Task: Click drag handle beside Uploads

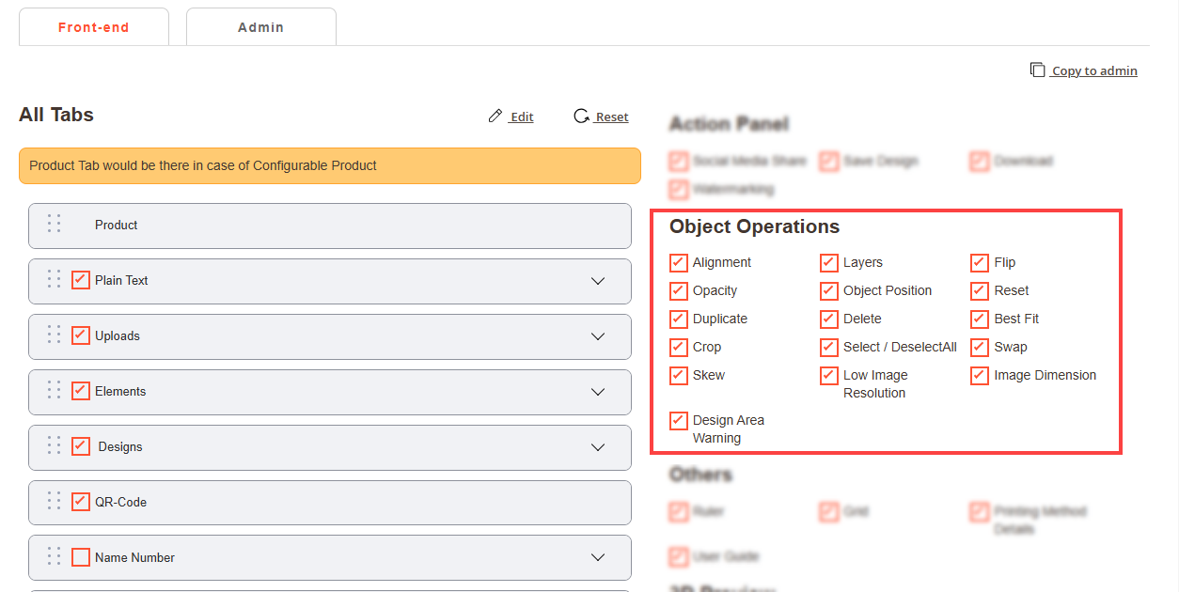Action: tap(55, 335)
